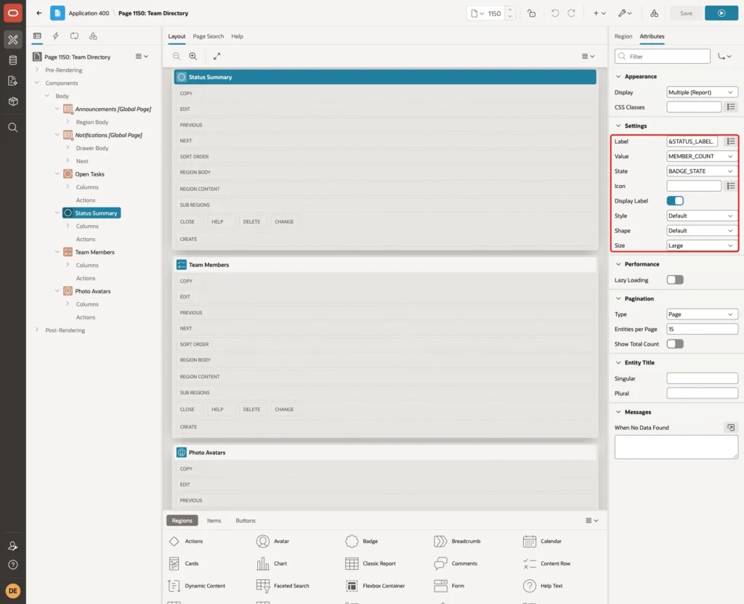Zoom in the layout view
The image size is (744, 604).
pyautogui.click(x=193, y=56)
